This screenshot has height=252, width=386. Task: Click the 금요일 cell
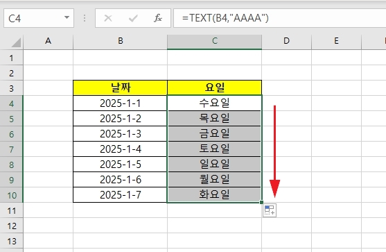pyautogui.click(x=214, y=134)
